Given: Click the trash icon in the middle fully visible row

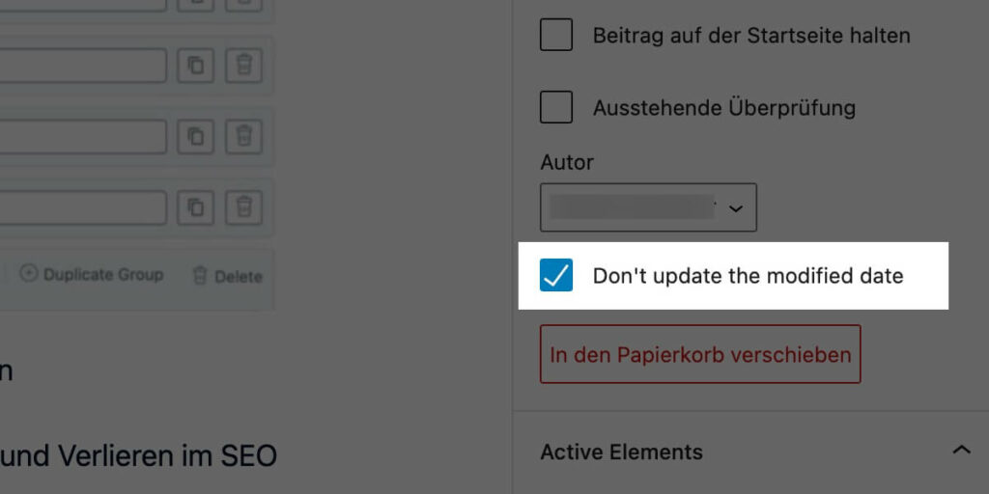Looking at the screenshot, I should [244, 137].
